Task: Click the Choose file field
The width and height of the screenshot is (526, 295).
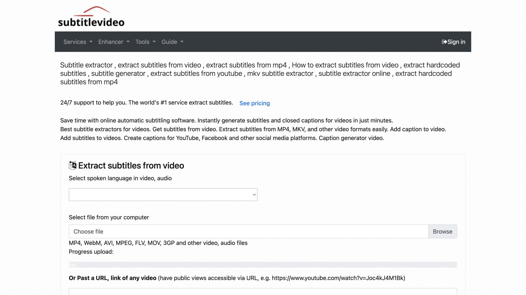Action: pos(249,231)
